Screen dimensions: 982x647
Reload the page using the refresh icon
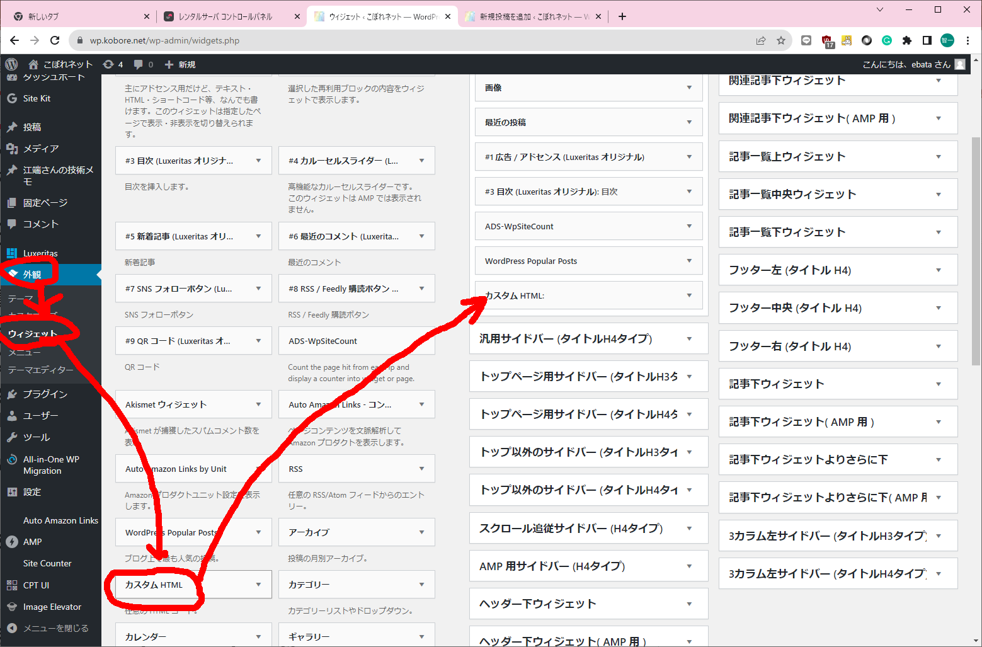[55, 40]
